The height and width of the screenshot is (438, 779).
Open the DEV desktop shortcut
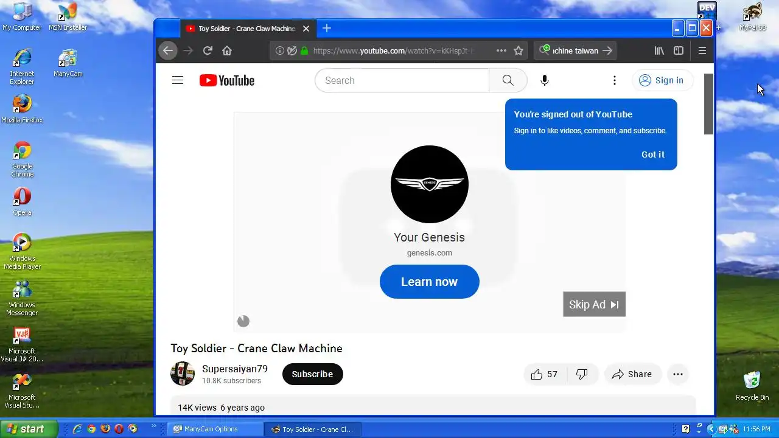coord(707,12)
